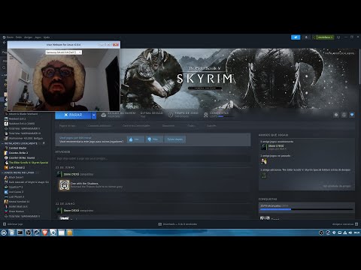
Task: Open the Exibir menu
Action: (19, 37)
